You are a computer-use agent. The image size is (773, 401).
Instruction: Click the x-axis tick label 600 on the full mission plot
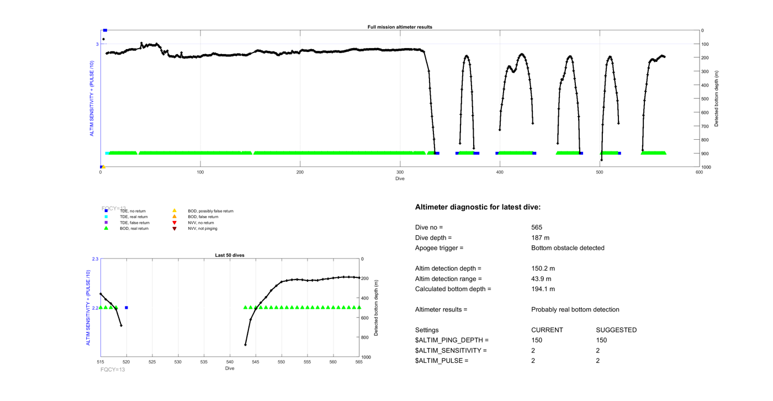click(699, 172)
